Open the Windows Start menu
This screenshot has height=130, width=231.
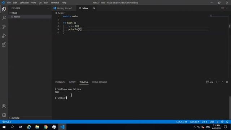[x=4, y=127]
